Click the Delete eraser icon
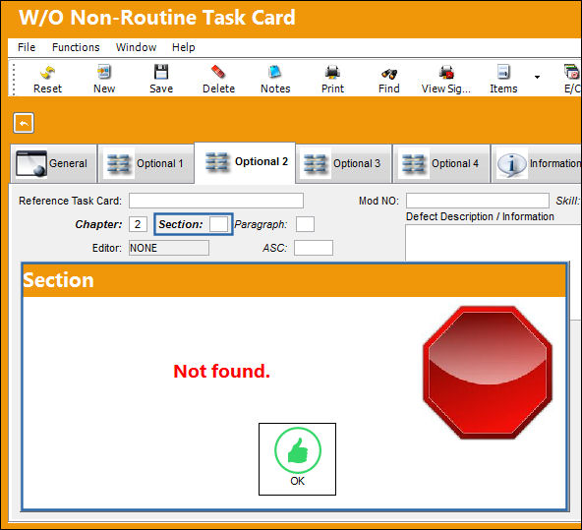This screenshot has width=582, height=530. coord(218,79)
